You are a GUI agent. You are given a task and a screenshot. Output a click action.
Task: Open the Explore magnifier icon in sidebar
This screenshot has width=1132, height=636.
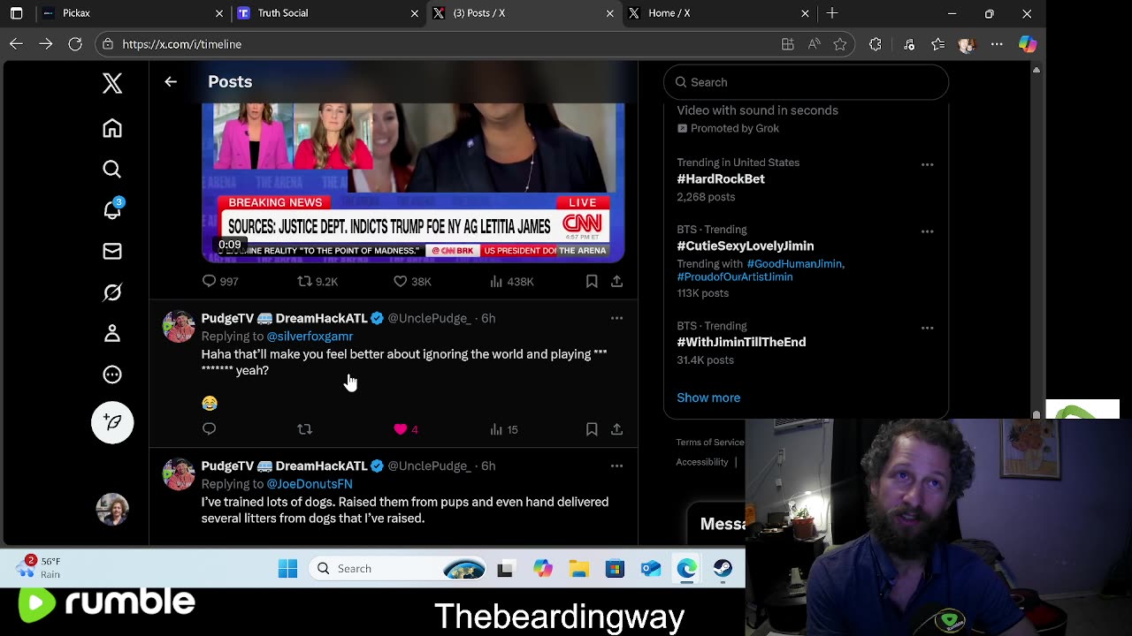pos(112,169)
